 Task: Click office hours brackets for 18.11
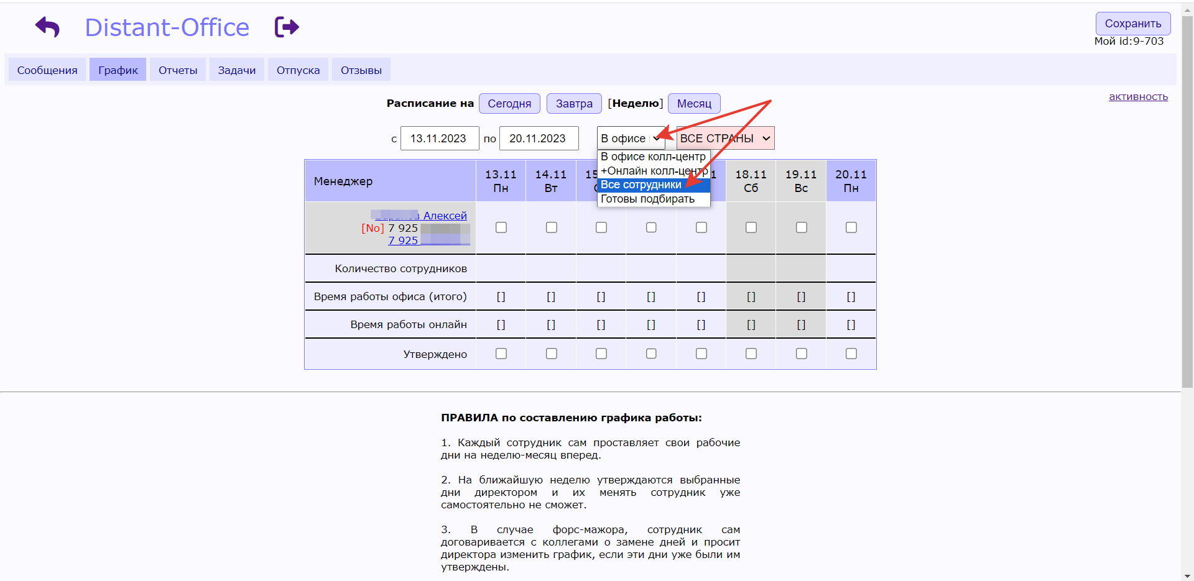(751, 297)
